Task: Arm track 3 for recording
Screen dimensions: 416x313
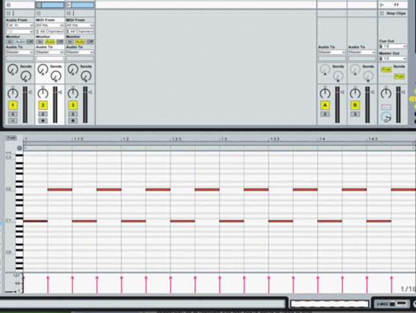Action: 73,121
